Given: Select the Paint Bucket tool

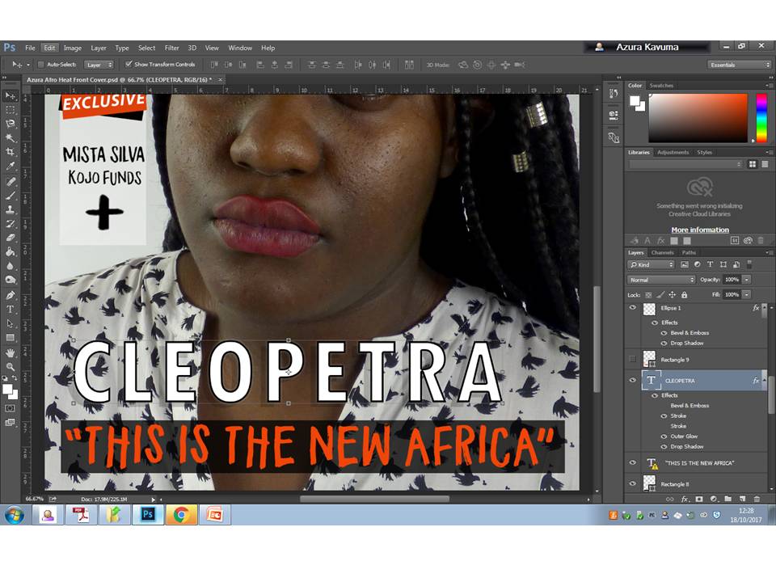Looking at the screenshot, I should [10, 252].
